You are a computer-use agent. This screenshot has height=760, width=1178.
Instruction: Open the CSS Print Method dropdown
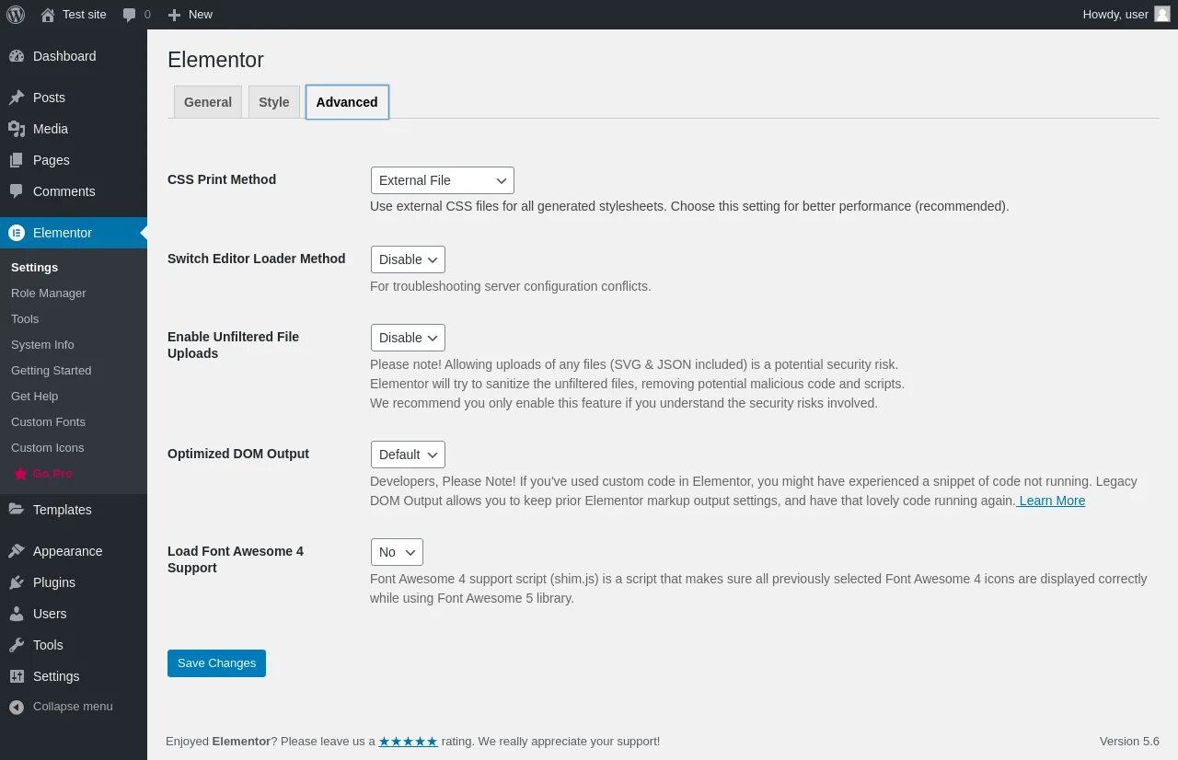pyautogui.click(x=442, y=180)
